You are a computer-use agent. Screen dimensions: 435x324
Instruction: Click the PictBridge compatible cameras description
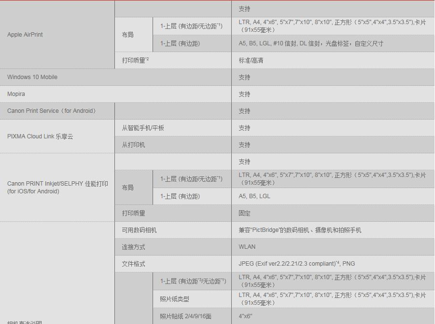pos(300,230)
